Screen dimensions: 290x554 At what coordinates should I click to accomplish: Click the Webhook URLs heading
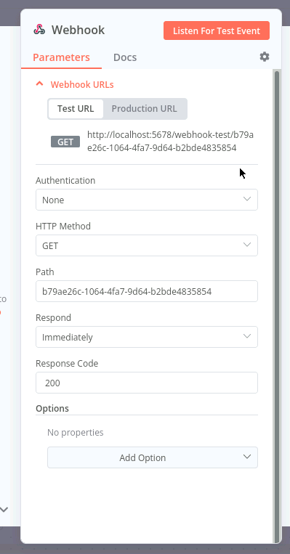click(82, 85)
